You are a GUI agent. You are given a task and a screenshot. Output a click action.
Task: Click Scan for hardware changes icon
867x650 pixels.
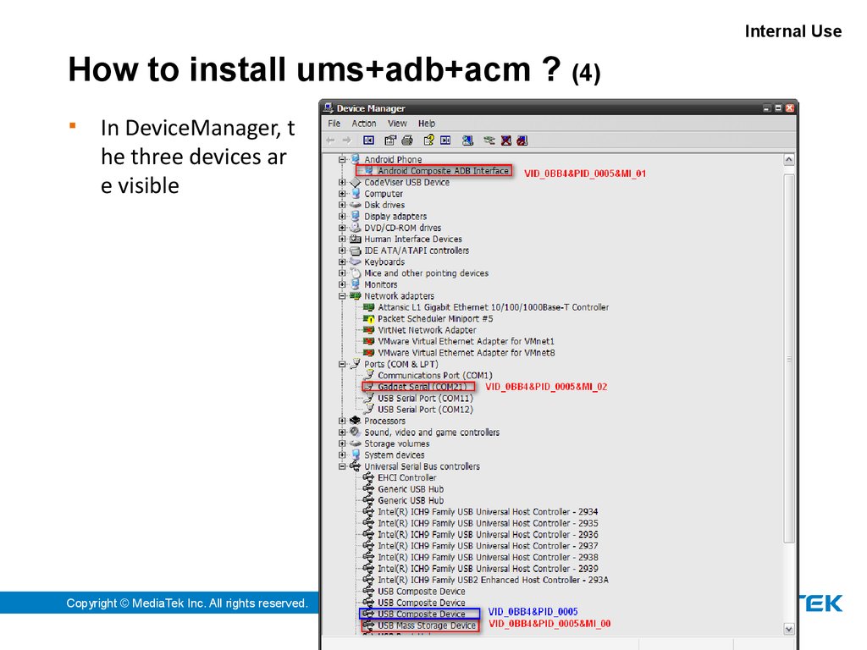[x=467, y=140]
